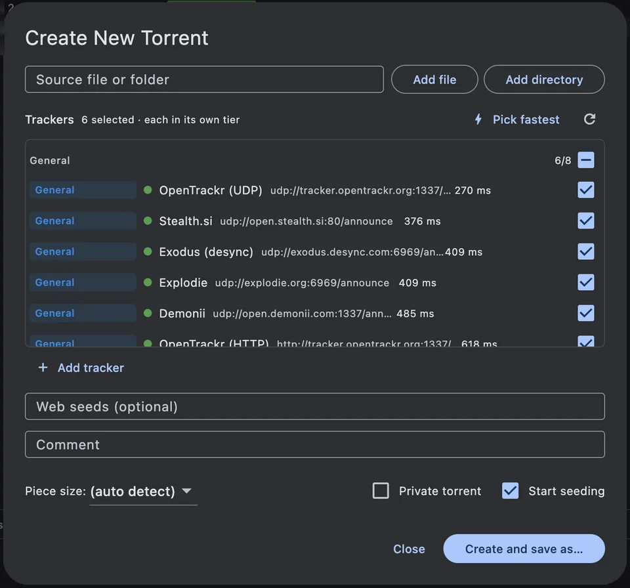Click the refresh trackers icon
The image size is (630, 588).
point(589,119)
